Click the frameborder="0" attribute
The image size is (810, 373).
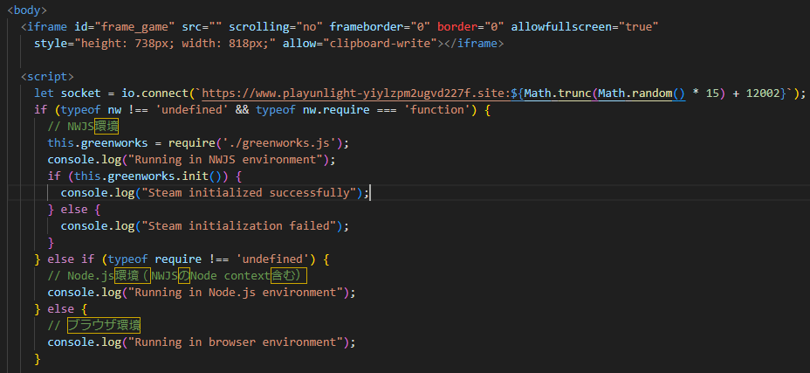click(x=380, y=26)
